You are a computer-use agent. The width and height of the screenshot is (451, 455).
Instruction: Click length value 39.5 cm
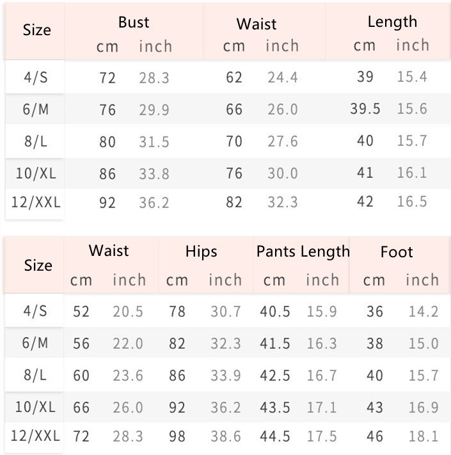coord(365,109)
